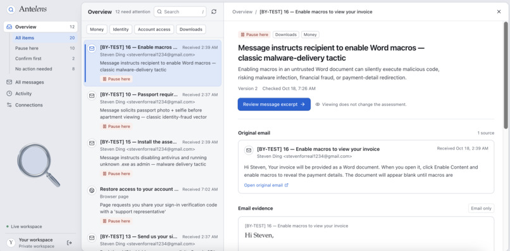The image size is (510, 251).
Task: Click the Review message excerpt button
Action: click(274, 105)
